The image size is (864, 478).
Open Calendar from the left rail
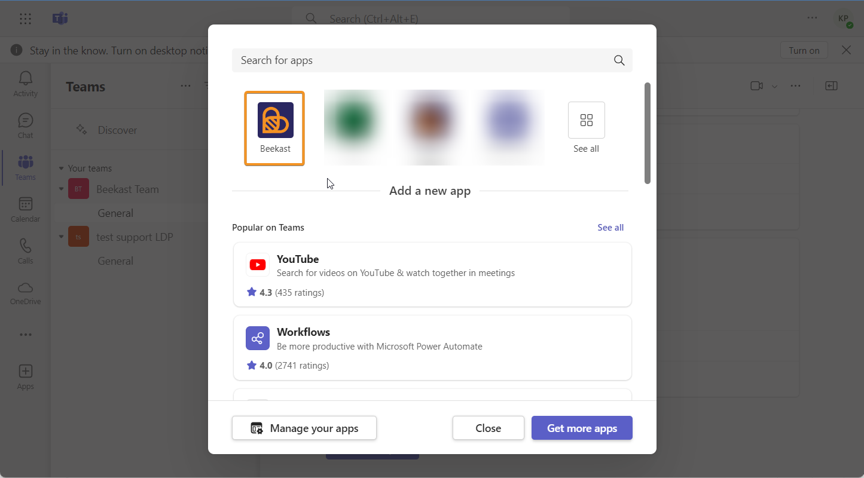[25, 209]
